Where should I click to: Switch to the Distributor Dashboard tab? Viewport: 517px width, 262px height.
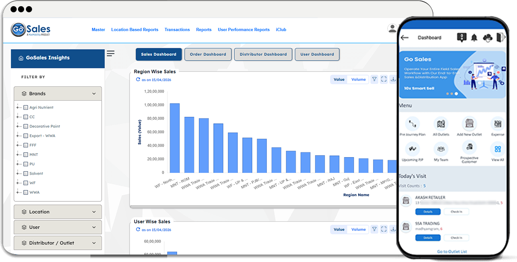263,54
